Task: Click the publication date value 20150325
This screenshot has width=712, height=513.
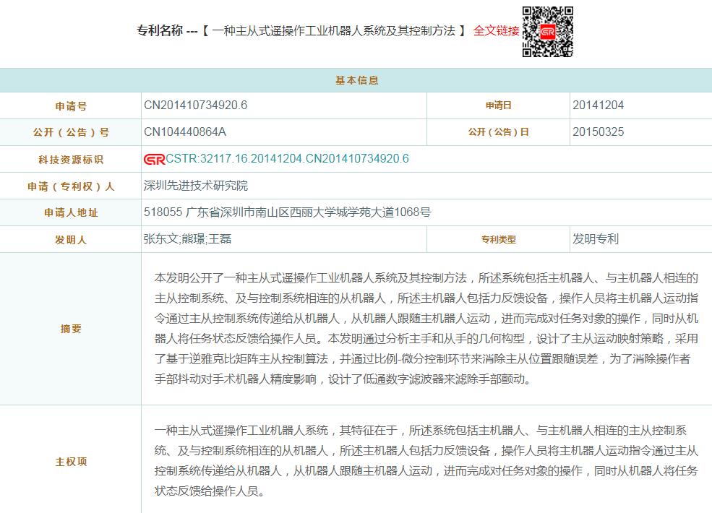Action: (x=598, y=132)
